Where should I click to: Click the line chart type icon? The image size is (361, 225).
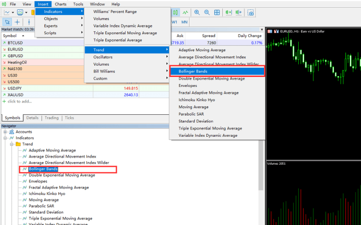click(x=185, y=13)
